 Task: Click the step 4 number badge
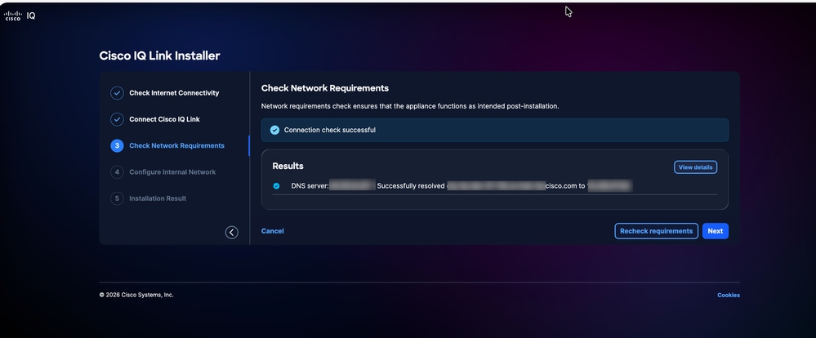(x=117, y=172)
